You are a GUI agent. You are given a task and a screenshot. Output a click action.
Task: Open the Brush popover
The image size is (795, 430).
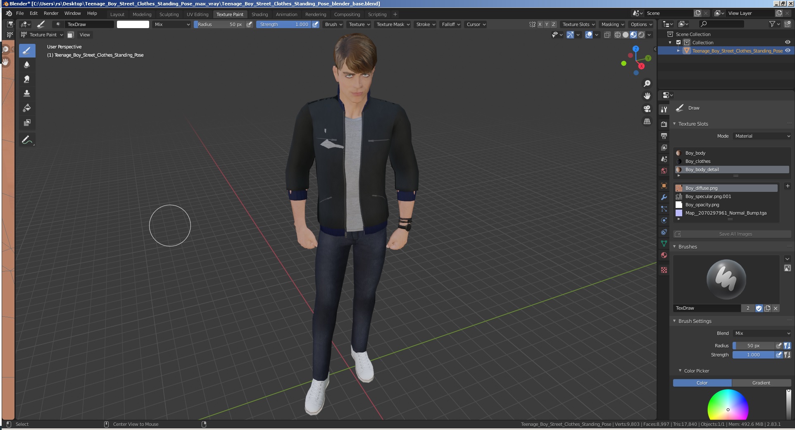pos(333,24)
